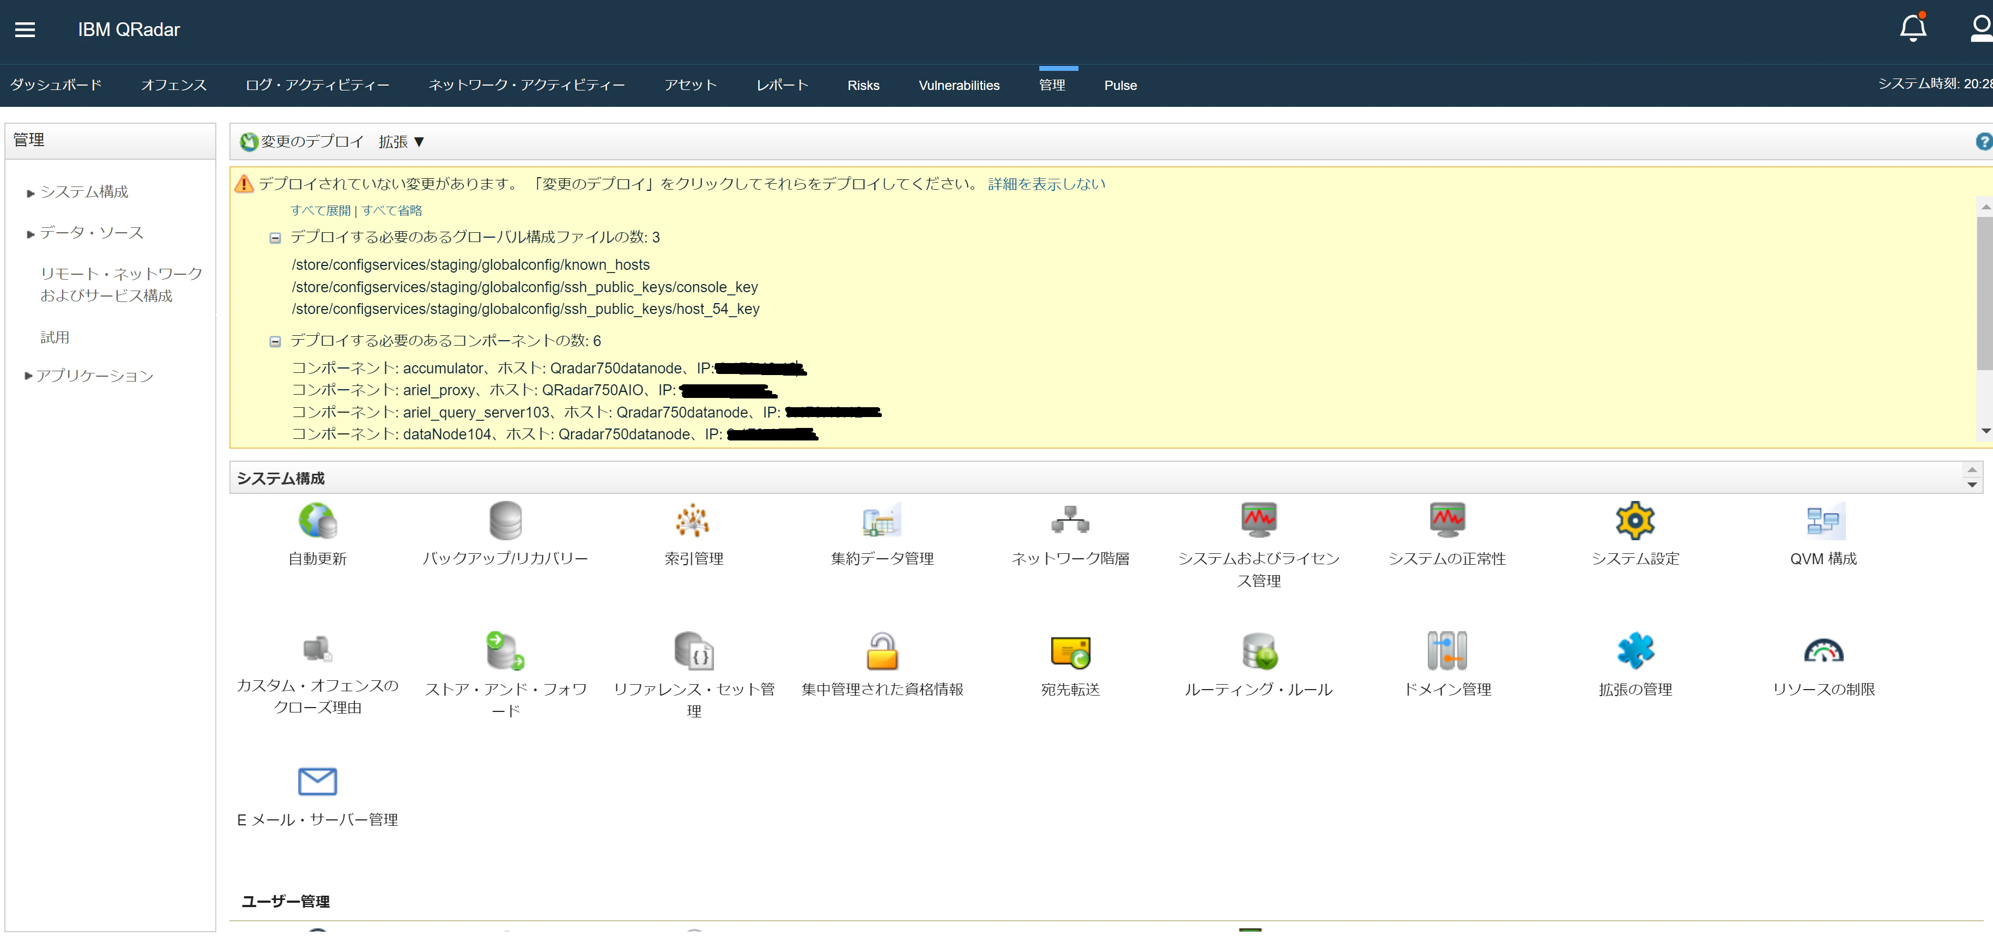
Task: Open the notifications bell
Action: pyautogui.click(x=1912, y=28)
